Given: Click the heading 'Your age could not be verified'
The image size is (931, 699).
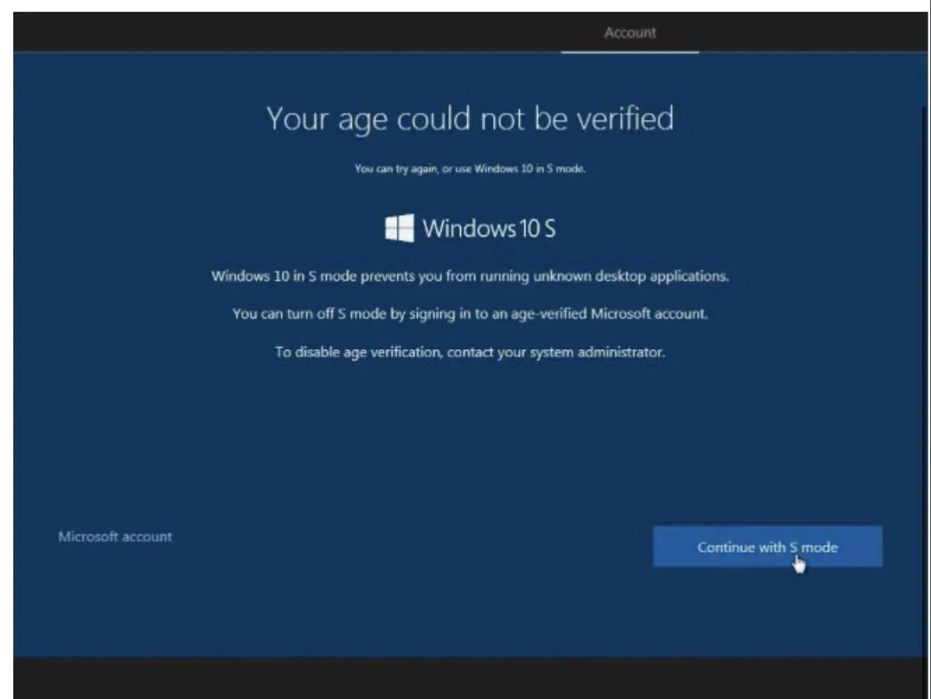Looking at the screenshot, I should click(x=470, y=119).
